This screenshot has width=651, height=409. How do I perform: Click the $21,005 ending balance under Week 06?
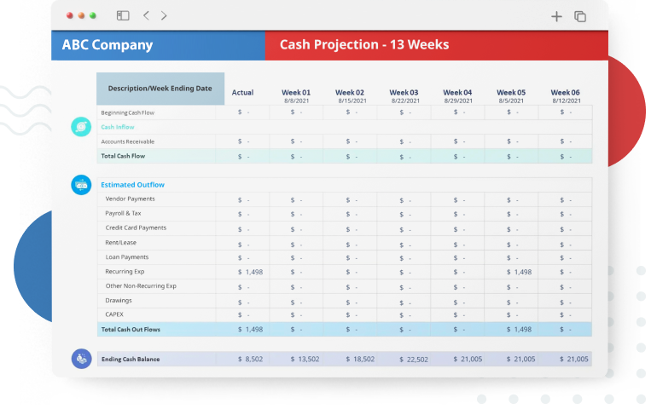tap(573, 360)
